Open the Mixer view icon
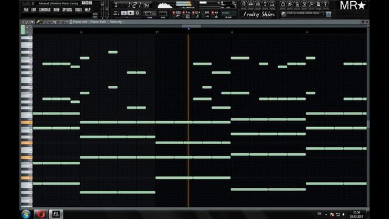389x219 pixels. click(272, 4)
